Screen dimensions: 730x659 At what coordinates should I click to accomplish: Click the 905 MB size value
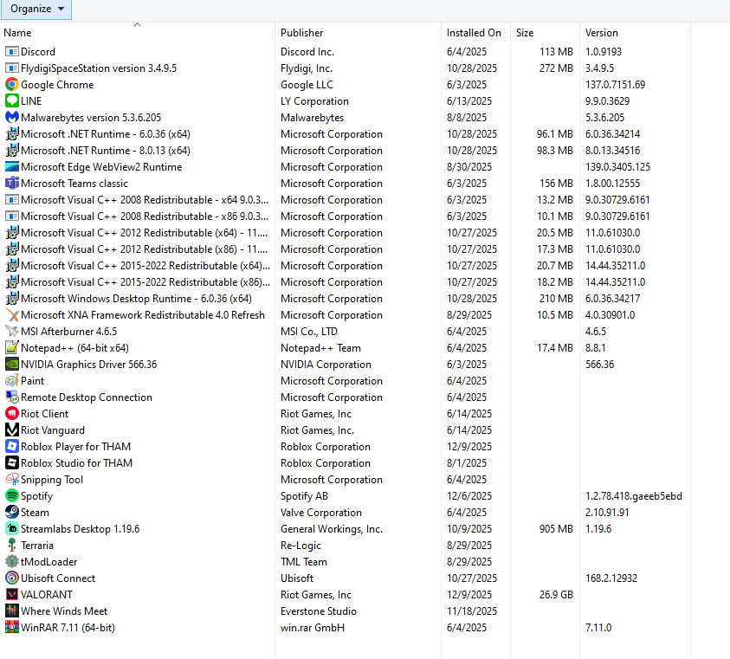556,529
